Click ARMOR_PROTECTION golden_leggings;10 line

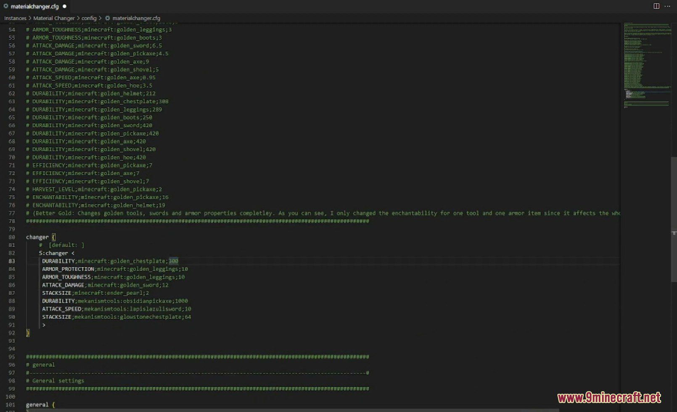tap(115, 269)
